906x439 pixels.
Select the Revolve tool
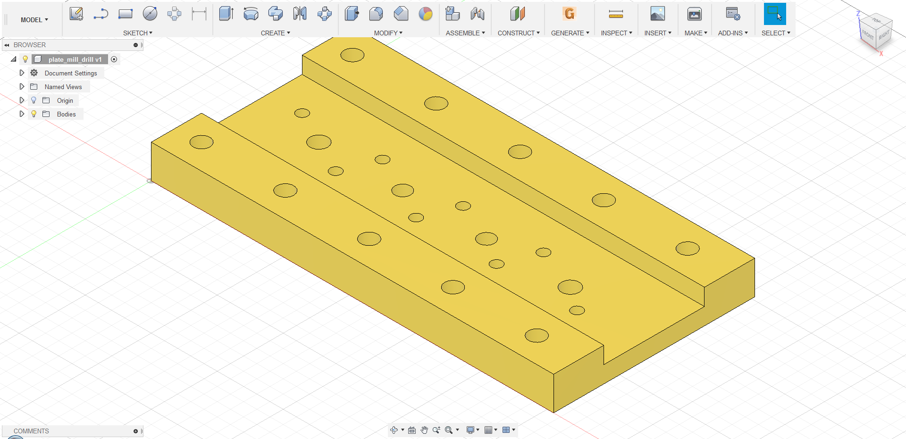point(251,14)
